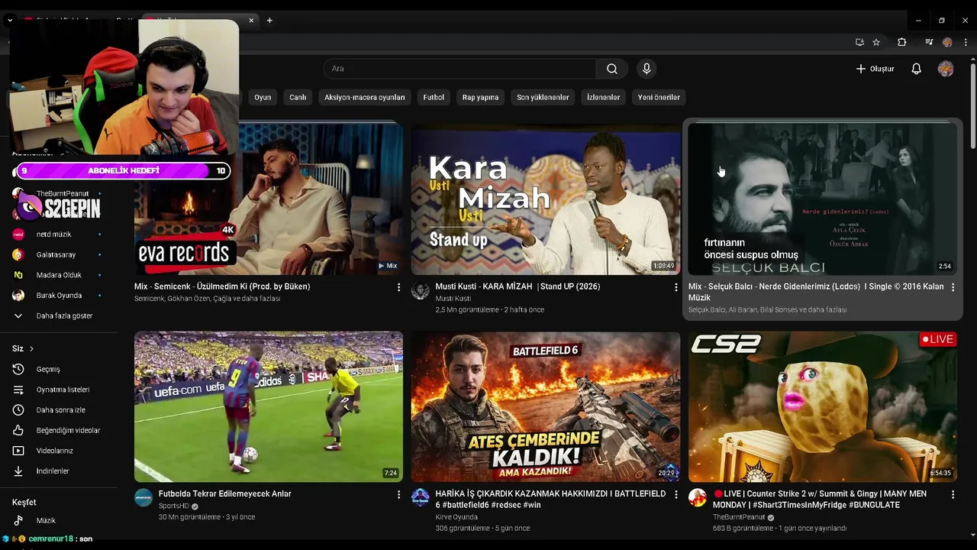Open video title Futbolda Tekrar Edilemeyecek Anlar
Screen dimensions: 977x550
pyautogui.click(x=225, y=494)
